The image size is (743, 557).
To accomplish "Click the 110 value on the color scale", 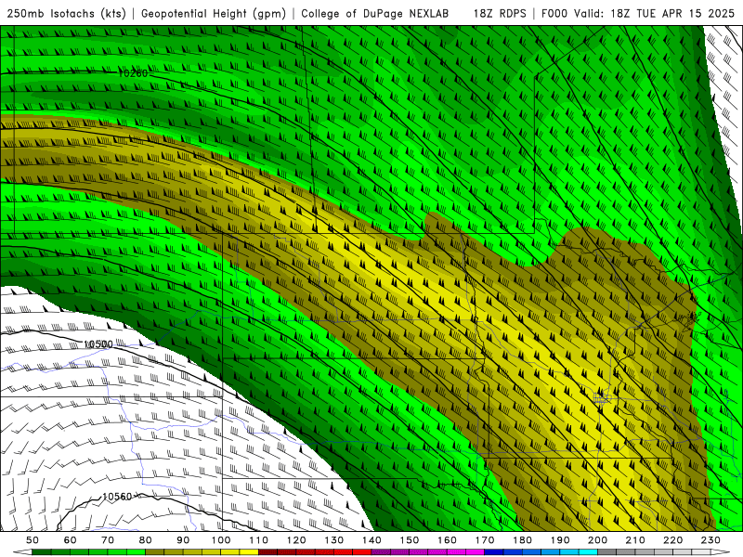I will pyautogui.click(x=259, y=540).
